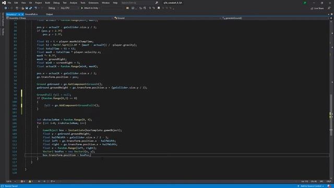Open the Any CPU platform dropdown

69,8
